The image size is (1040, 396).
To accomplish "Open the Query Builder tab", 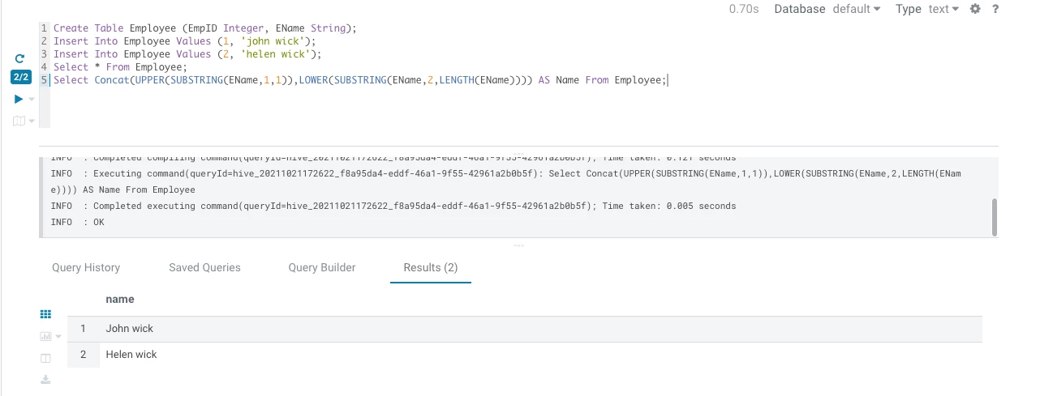I will tap(322, 267).
